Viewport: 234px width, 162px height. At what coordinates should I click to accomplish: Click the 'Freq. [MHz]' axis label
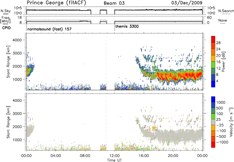[5, 20]
